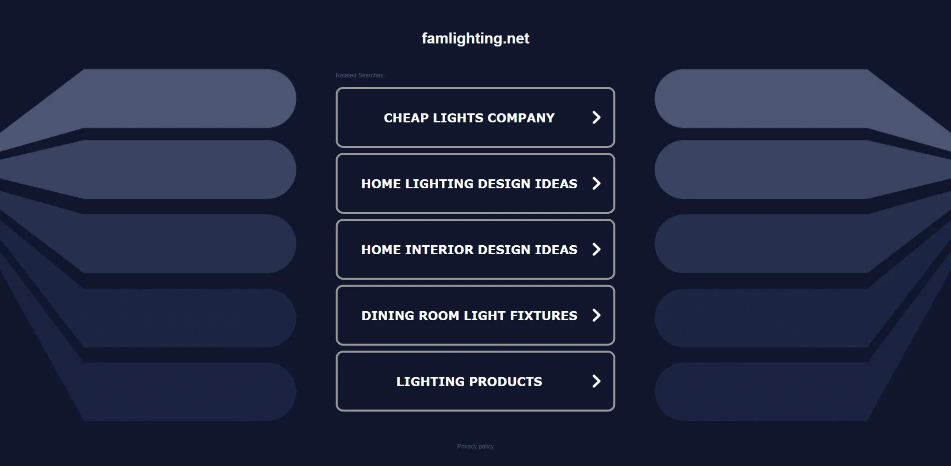The image size is (951, 466).
Task: Click the chevron on Home Lighting Design Ideas
Action: coord(596,183)
